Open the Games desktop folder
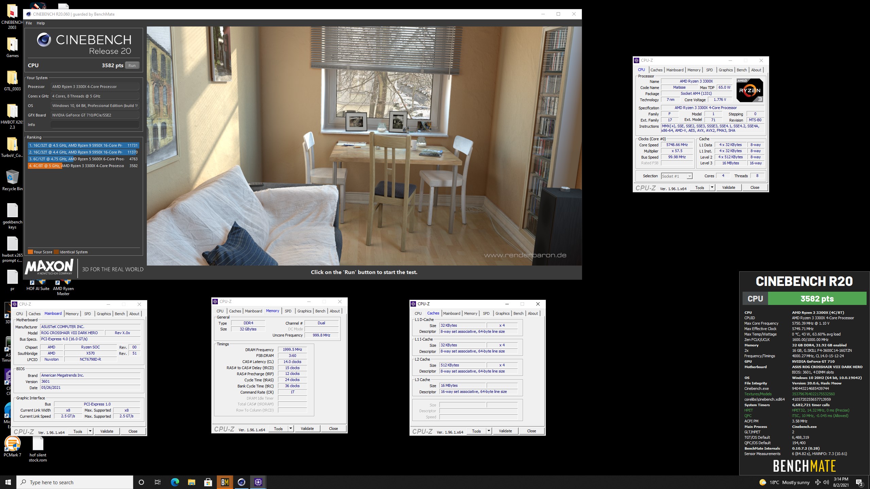Image resolution: width=870 pixels, height=489 pixels. point(12,48)
